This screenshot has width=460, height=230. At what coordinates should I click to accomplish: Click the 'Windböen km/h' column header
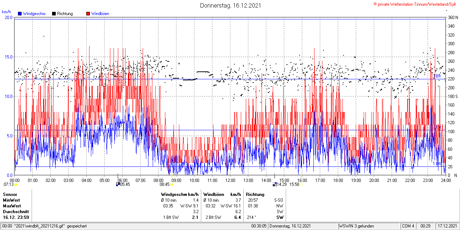(x=222, y=194)
